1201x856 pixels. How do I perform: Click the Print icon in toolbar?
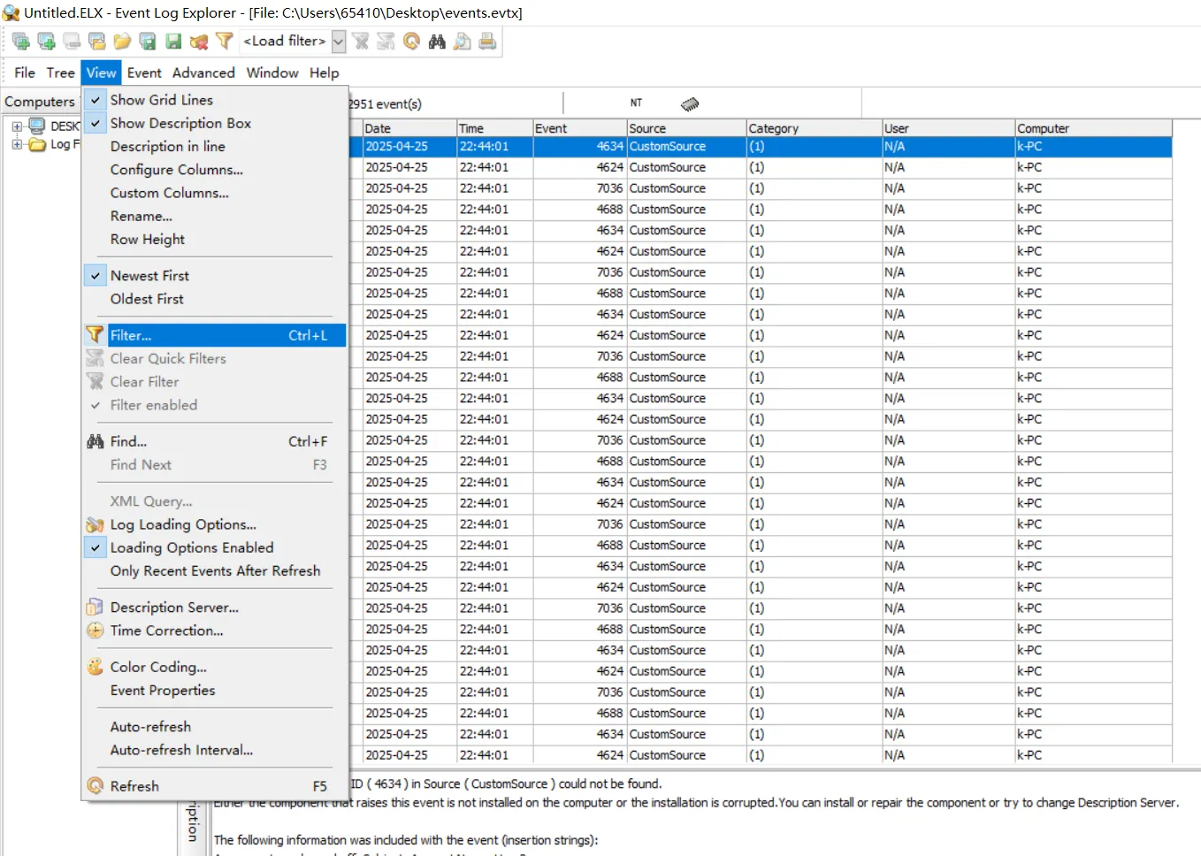pyautogui.click(x=487, y=42)
